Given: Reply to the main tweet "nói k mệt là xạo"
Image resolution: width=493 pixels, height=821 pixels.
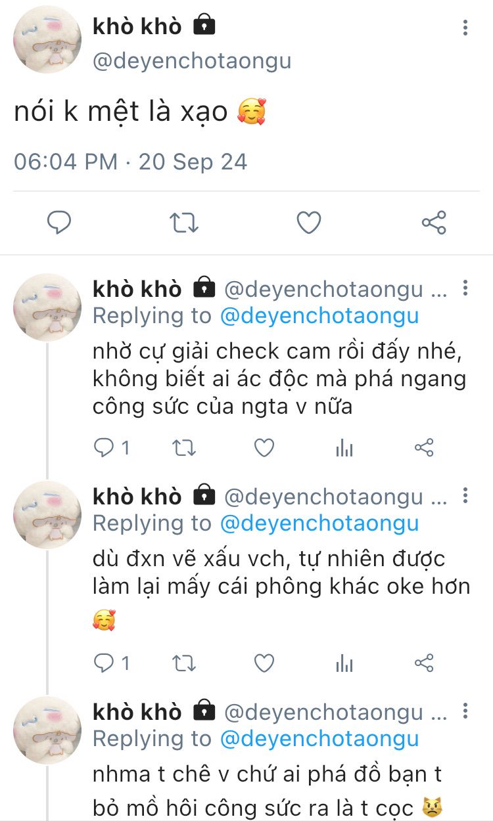Looking at the screenshot, I should click(x=59, y=223).
